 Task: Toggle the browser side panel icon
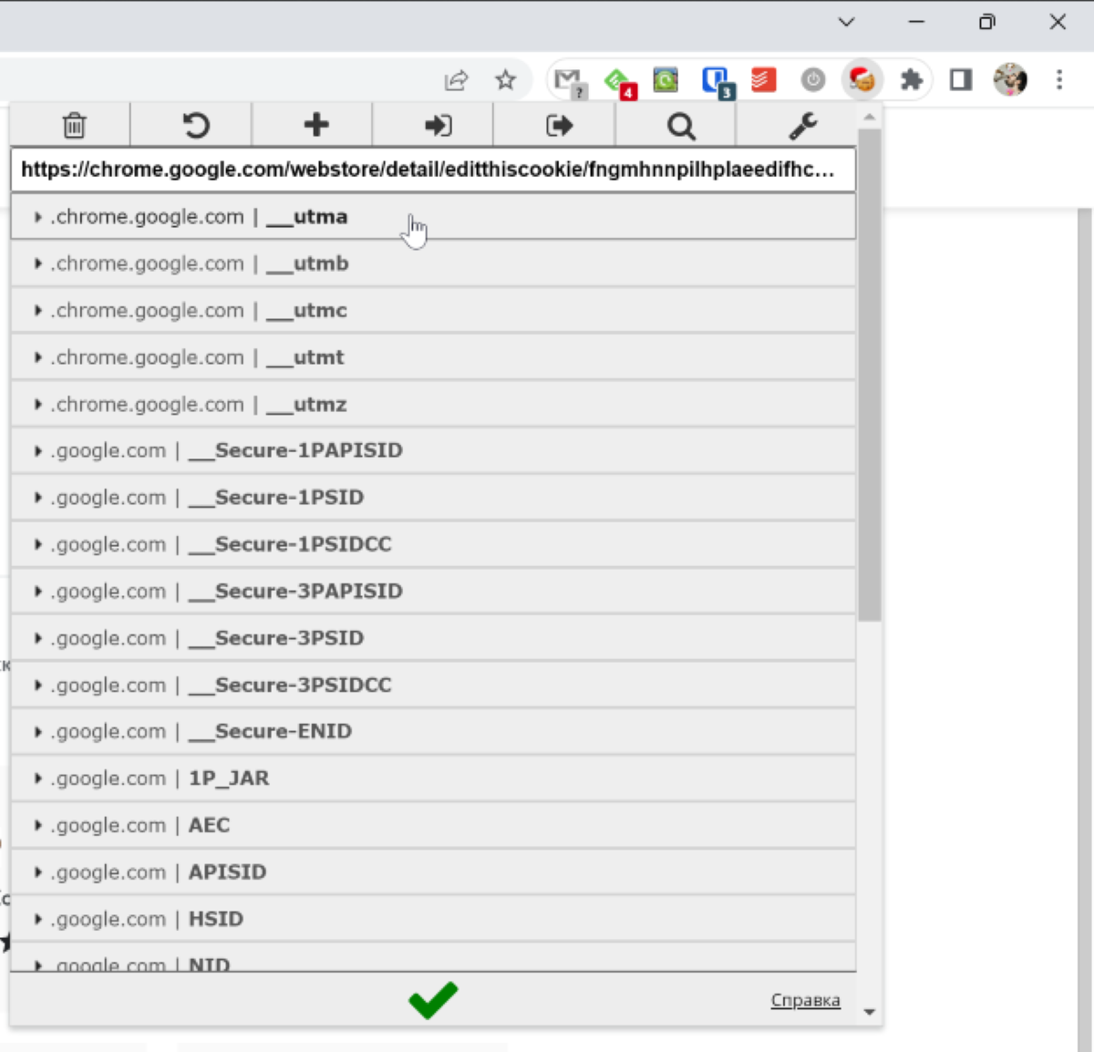tap(960, 80)
